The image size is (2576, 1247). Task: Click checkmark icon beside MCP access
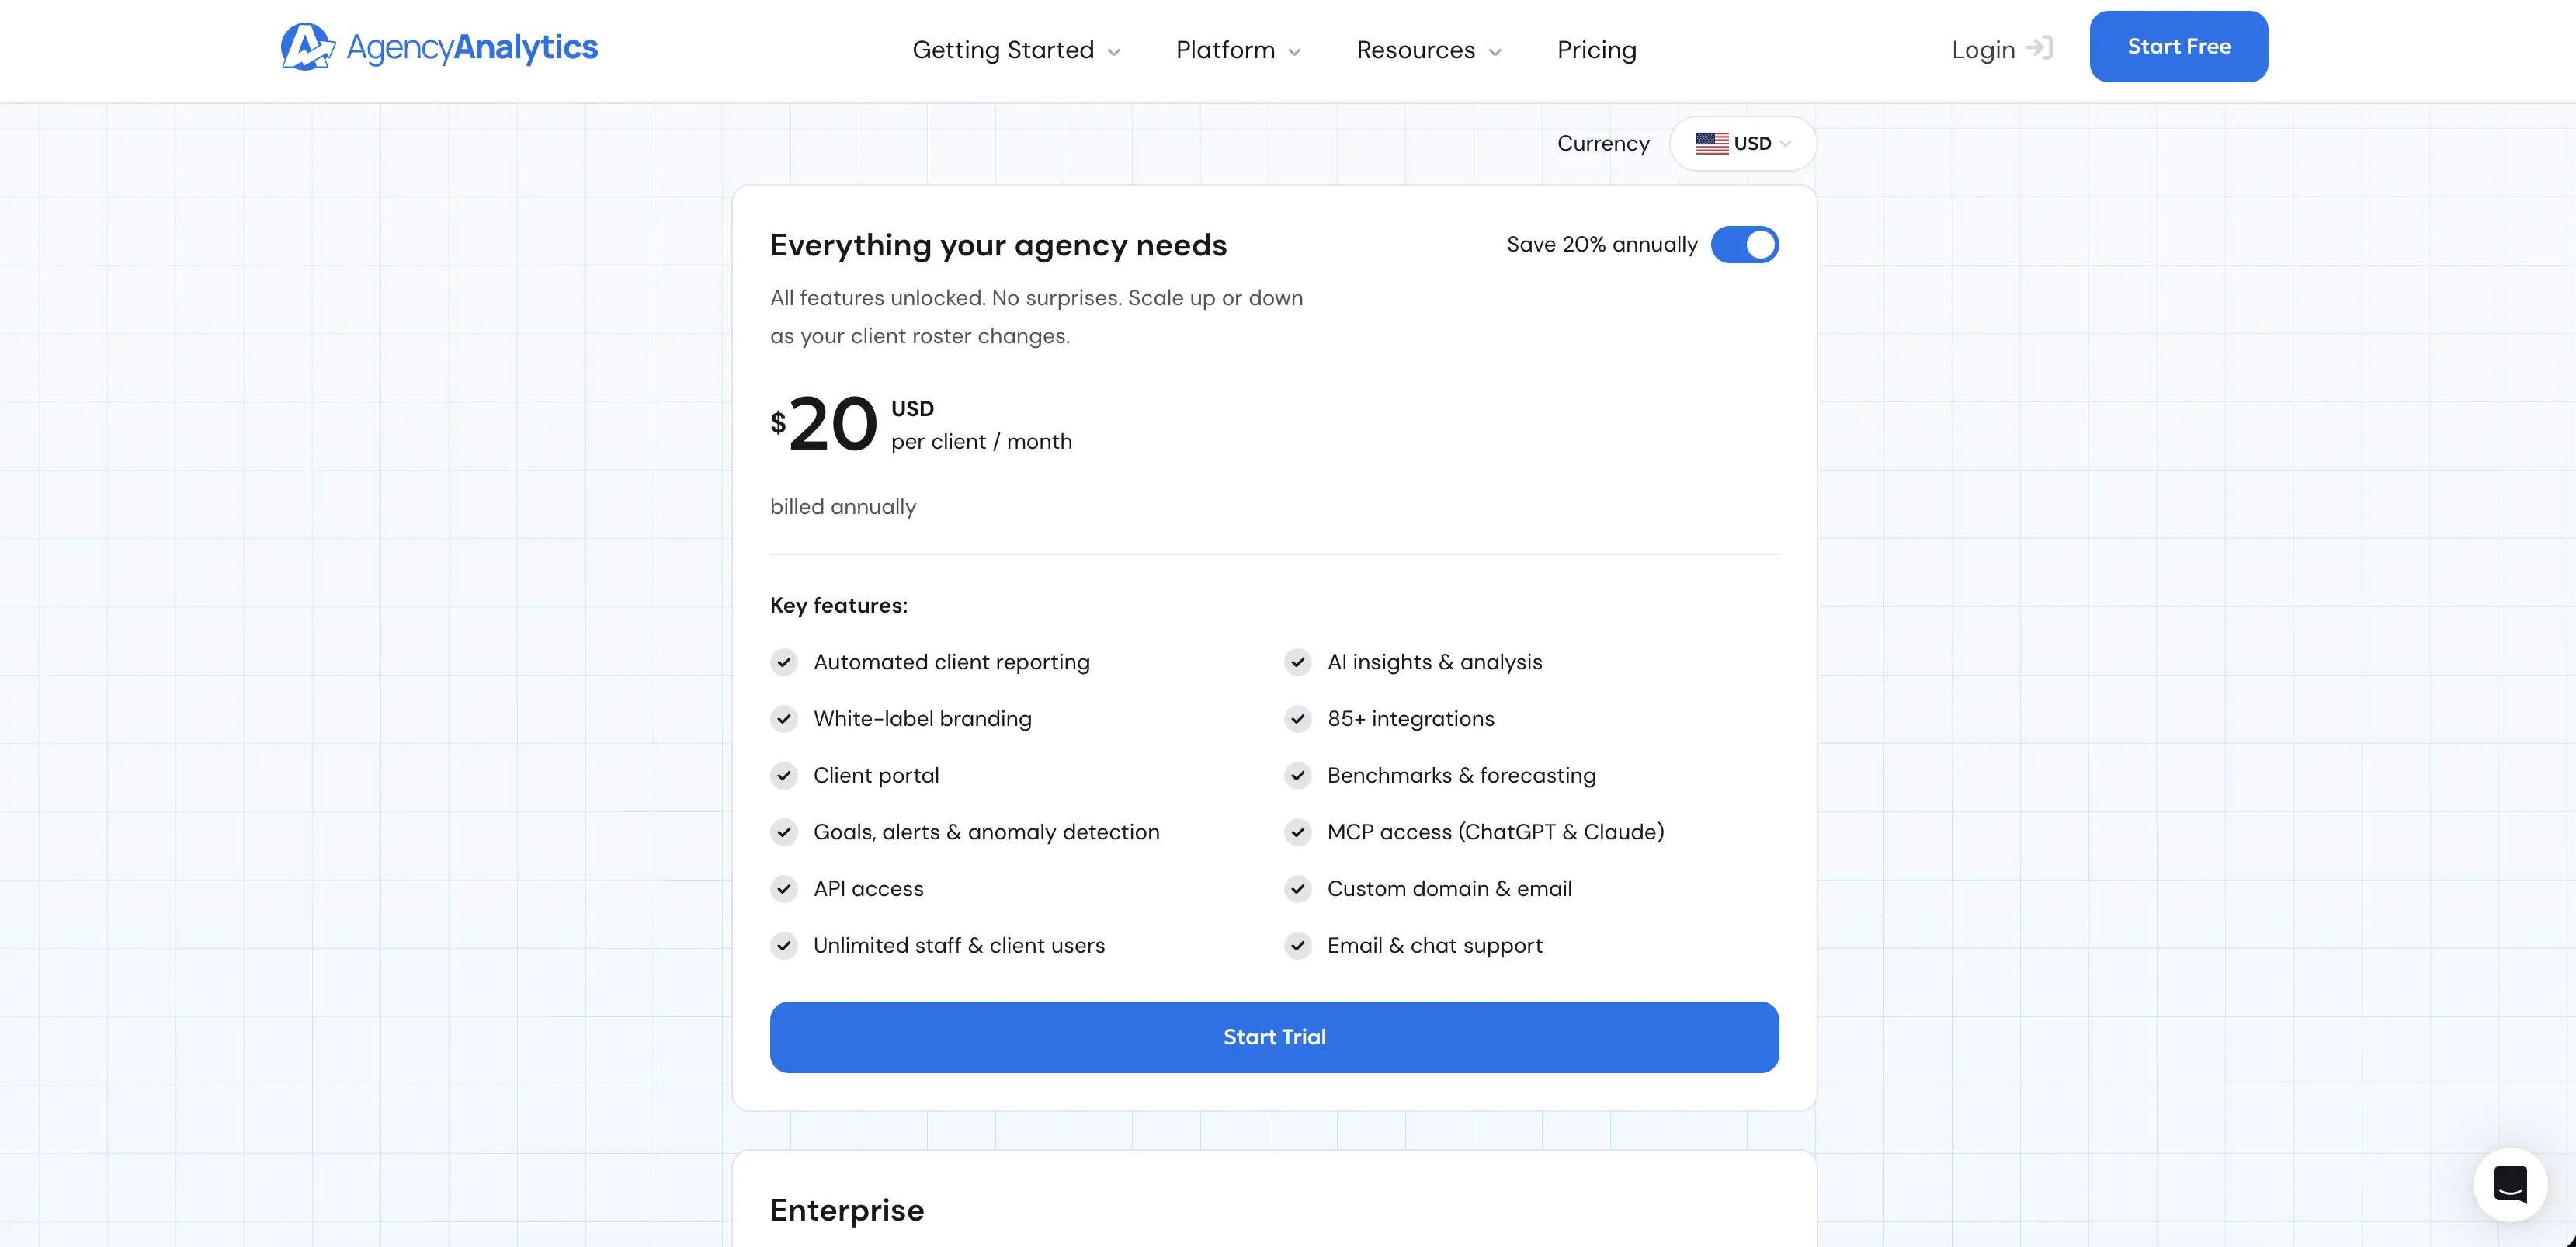click(x=1298, y=832)
